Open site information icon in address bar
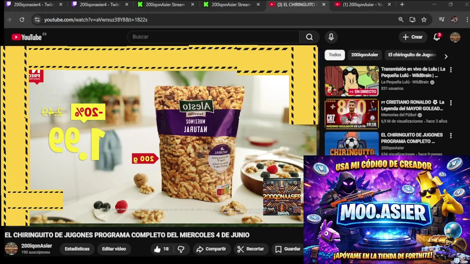Image resolution: width=470 pixels, height=264 pixels. (x=37, y=20)
